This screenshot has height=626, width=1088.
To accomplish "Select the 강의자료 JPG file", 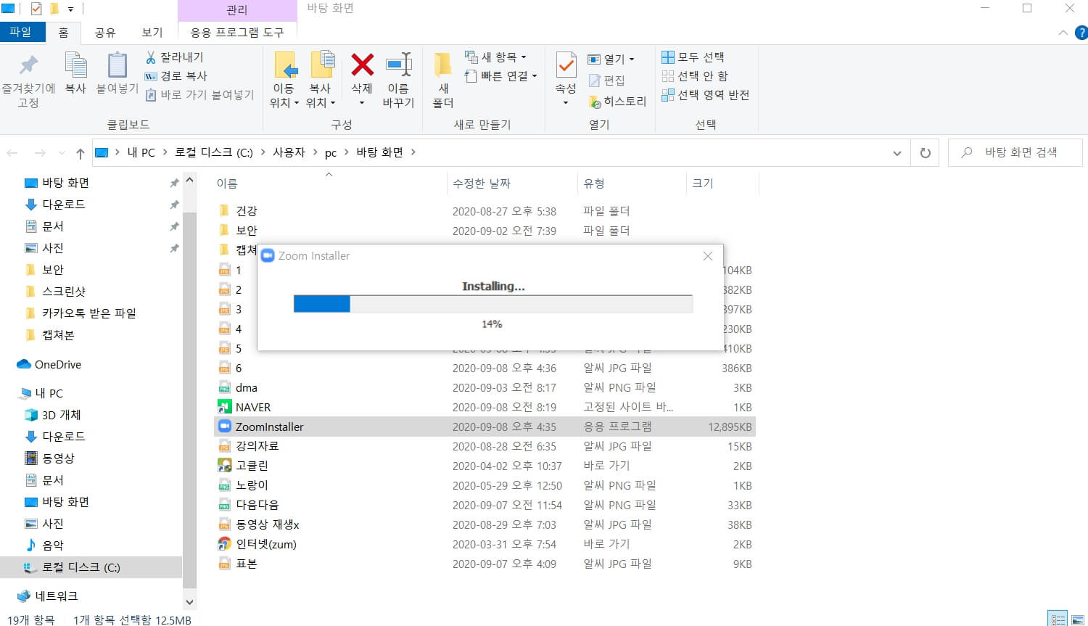I will [257, 446].
